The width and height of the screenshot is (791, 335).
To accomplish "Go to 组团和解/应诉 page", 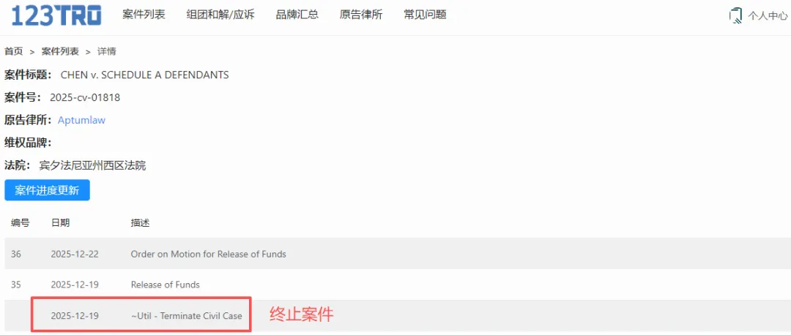I will (220, 15).
